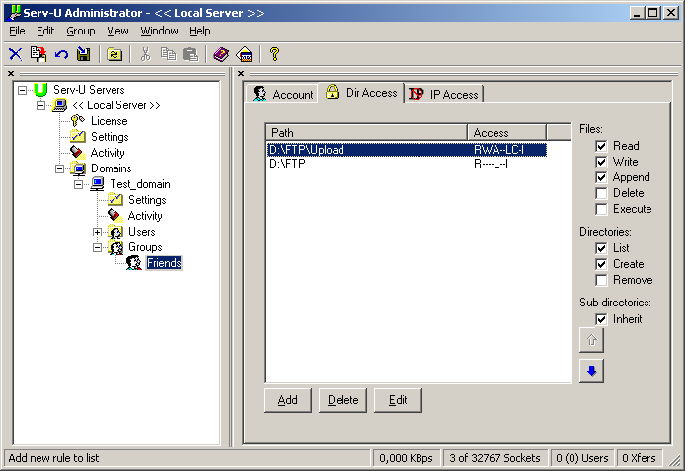
Task: Switch to the Account tab
Action: point(283,95)
